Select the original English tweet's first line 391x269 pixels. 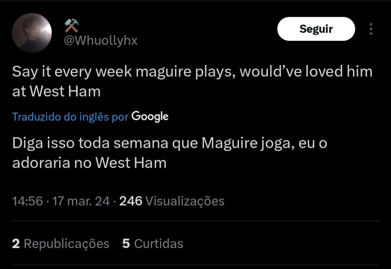192,72
